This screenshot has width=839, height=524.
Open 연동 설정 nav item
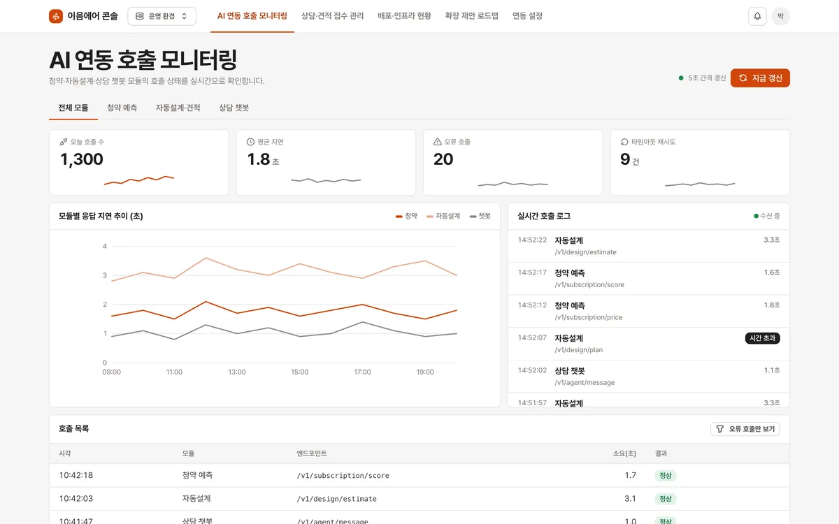pyautogui.click(x=527, y=16)
